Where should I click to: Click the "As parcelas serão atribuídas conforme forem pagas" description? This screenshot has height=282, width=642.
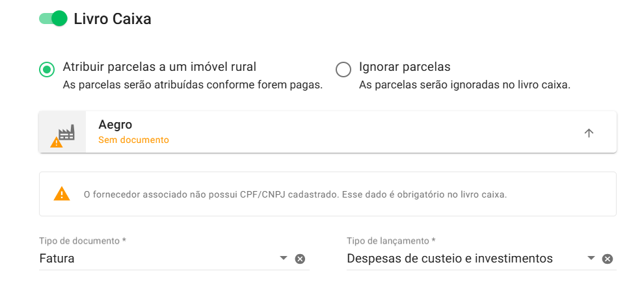(x=193, y=85)
